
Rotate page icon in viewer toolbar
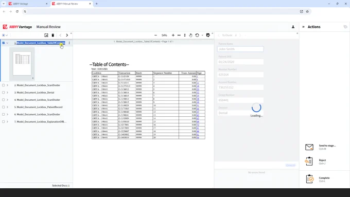point(197,35)
